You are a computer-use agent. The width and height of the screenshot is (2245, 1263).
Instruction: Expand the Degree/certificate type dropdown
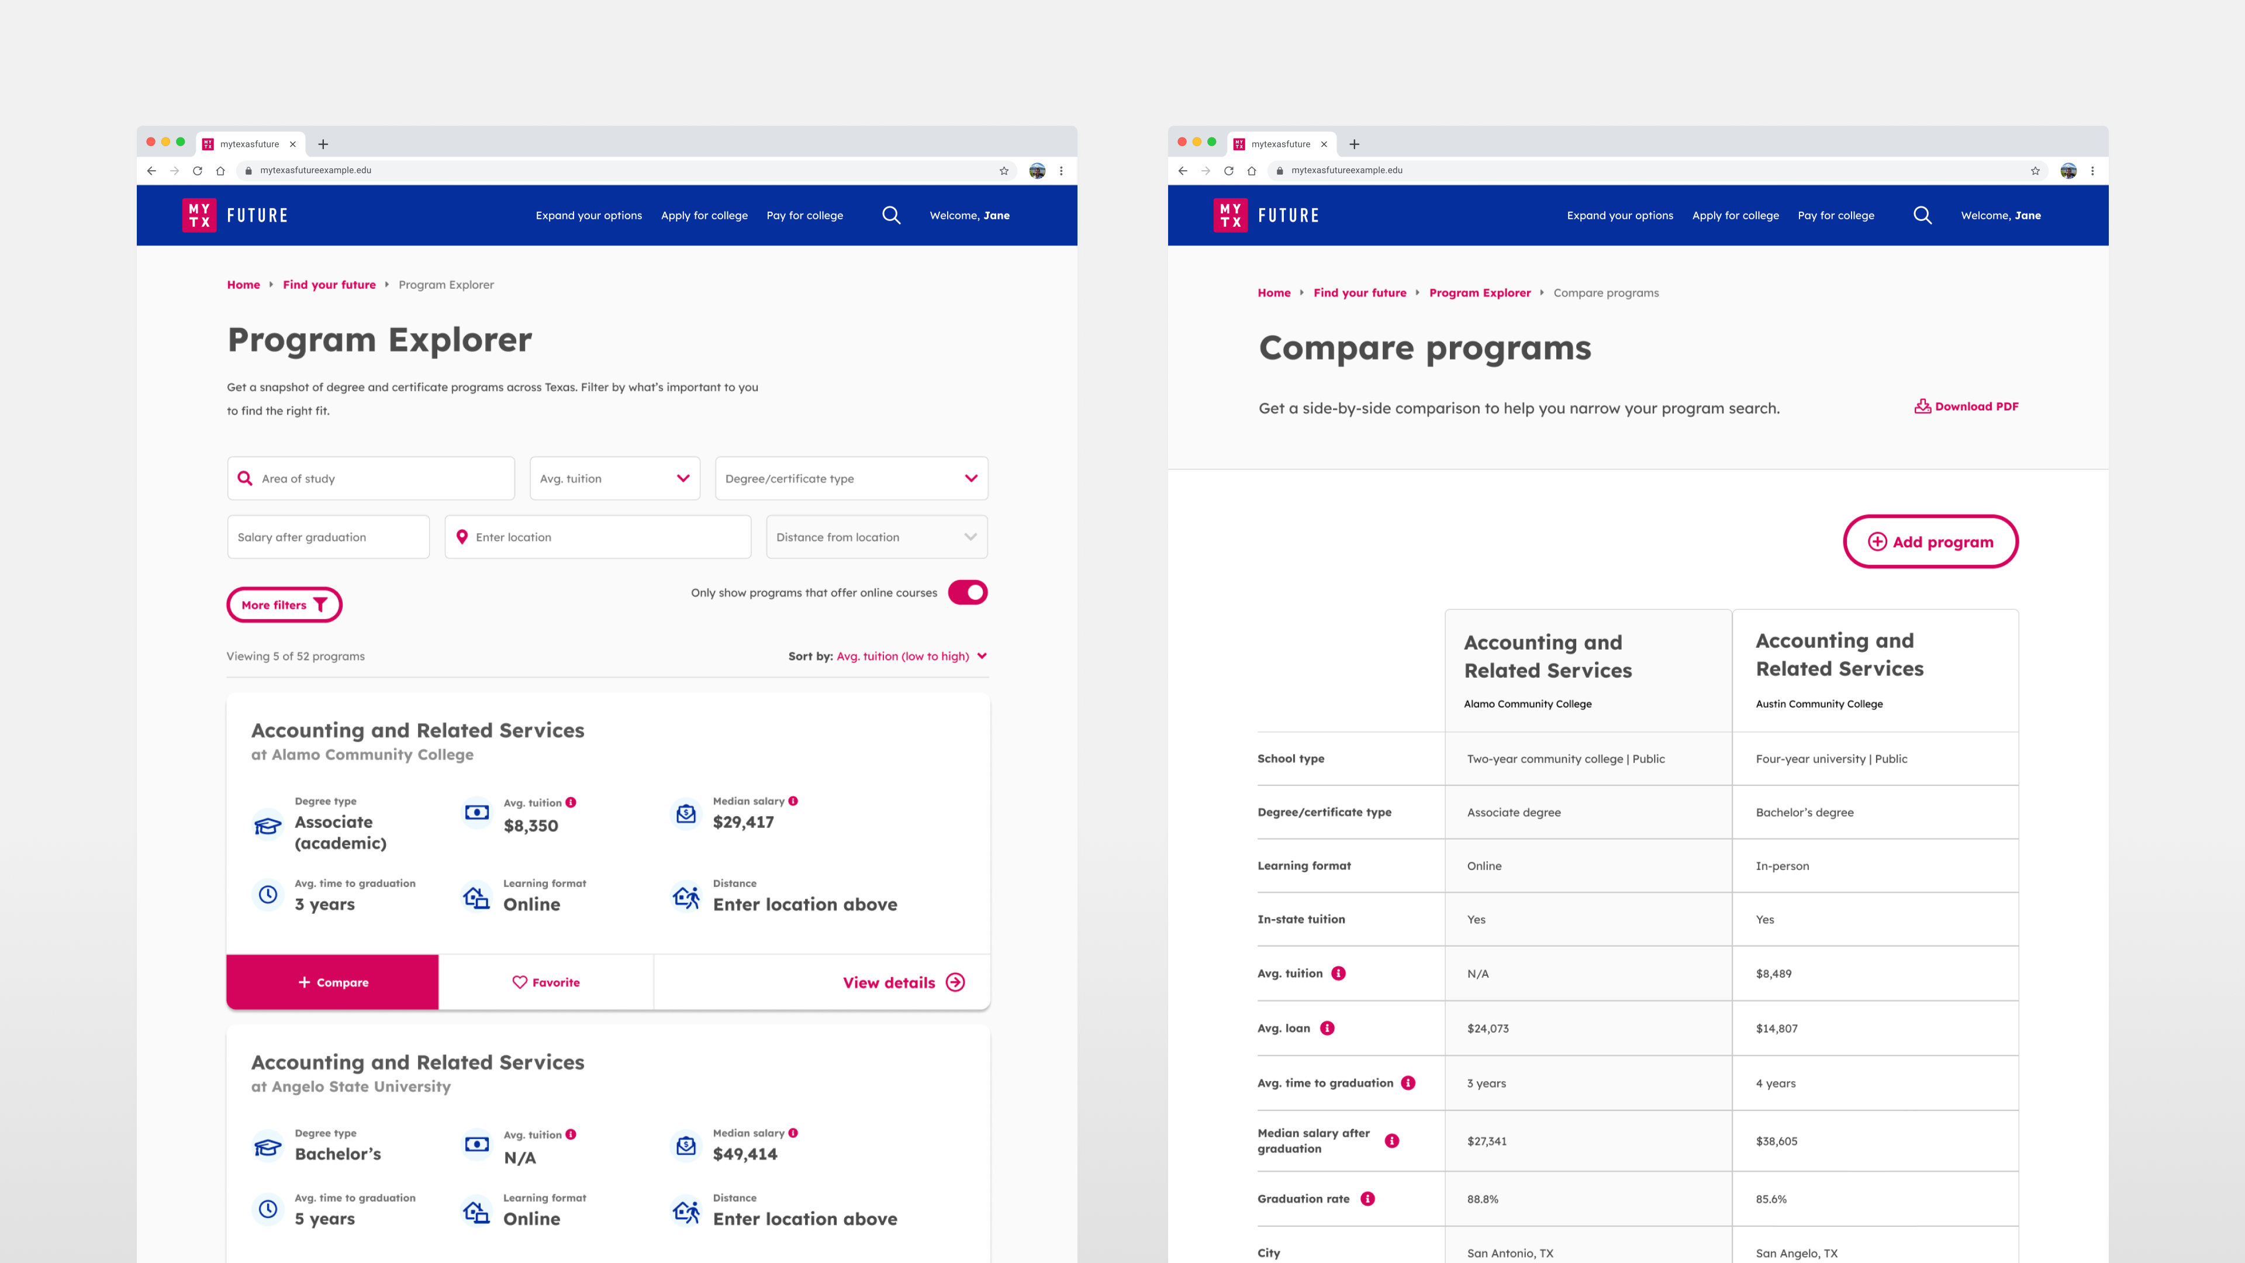(851, 478)
